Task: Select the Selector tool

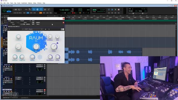Action: pyautogui.click(x=38, y=9)
